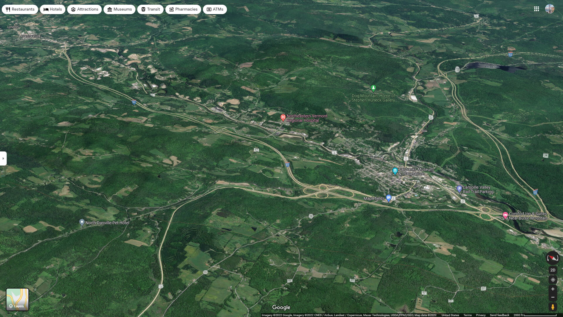Open the Send feedback link

click(x=499, y=315)
